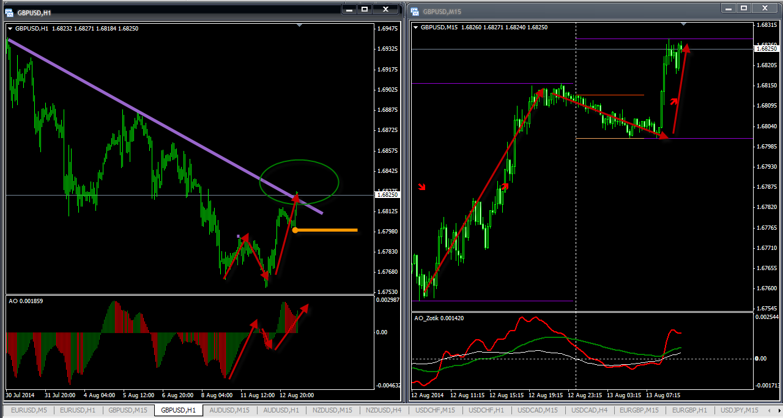
Task: Expand the GBPUSD,M15 chart dropdown arrow
Action: click(417, 28)
